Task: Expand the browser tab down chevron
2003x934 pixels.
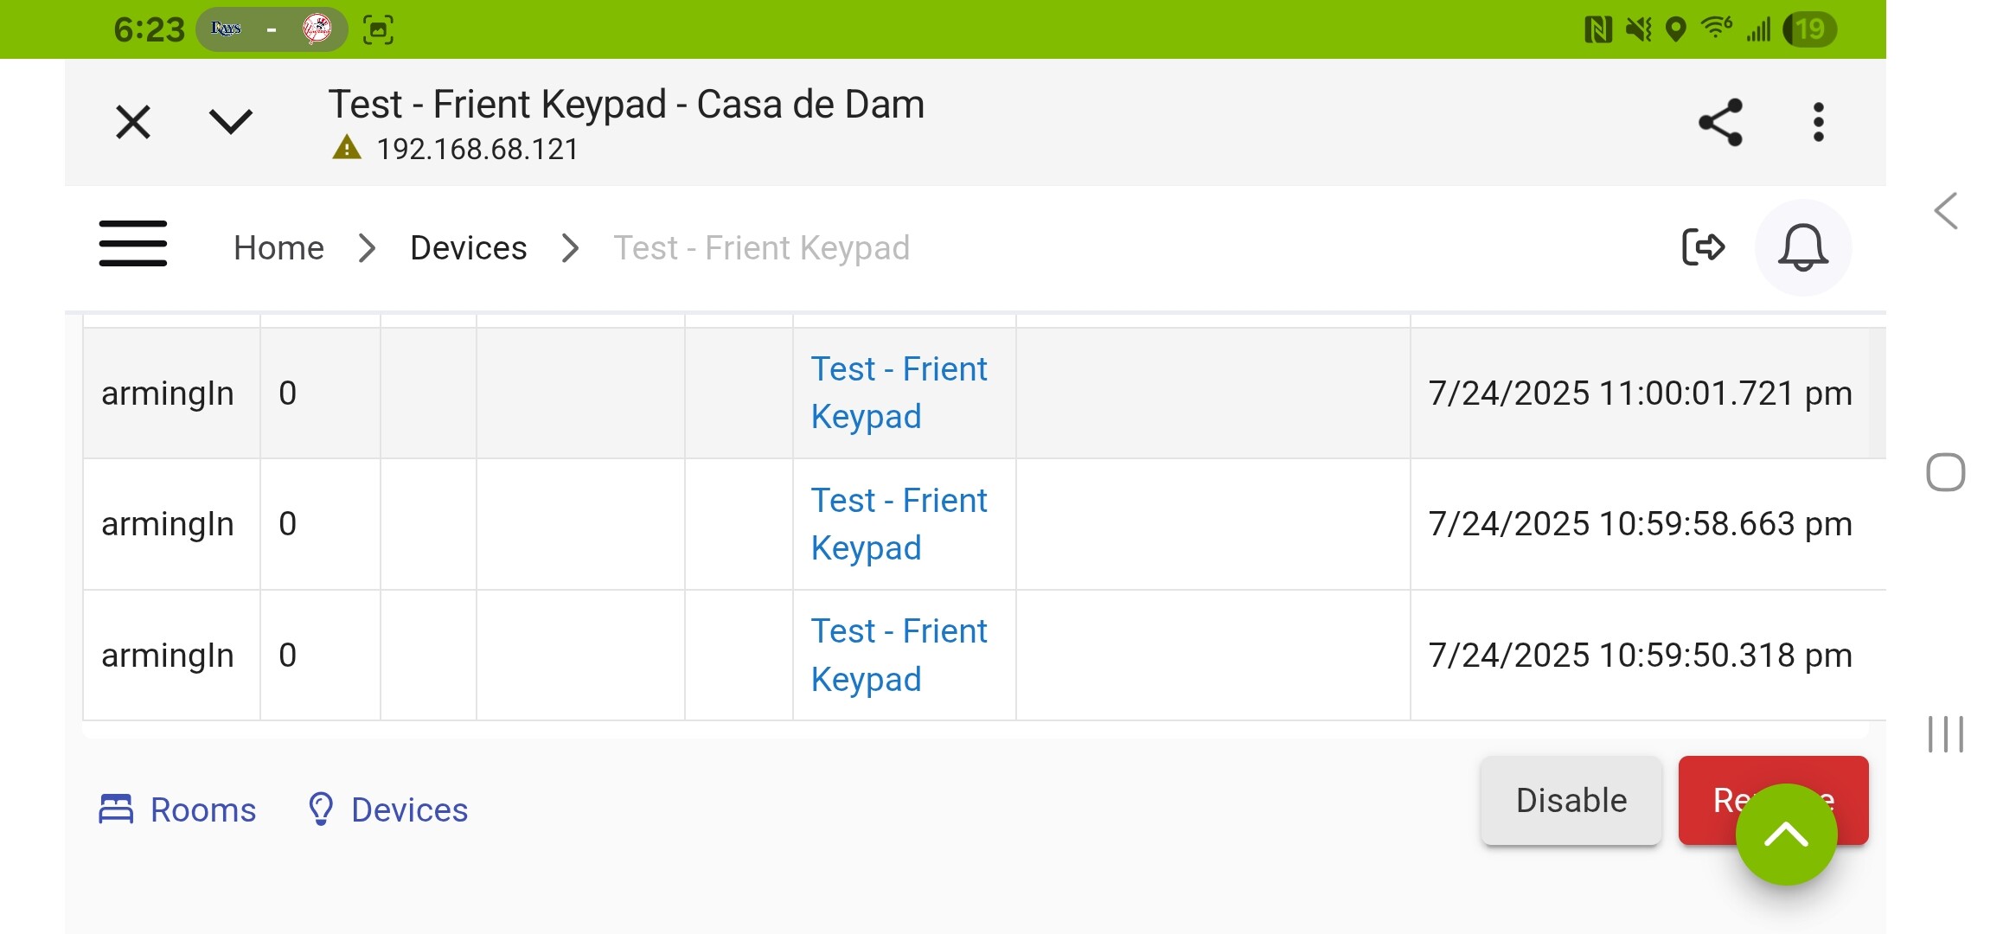Action: 231,122
